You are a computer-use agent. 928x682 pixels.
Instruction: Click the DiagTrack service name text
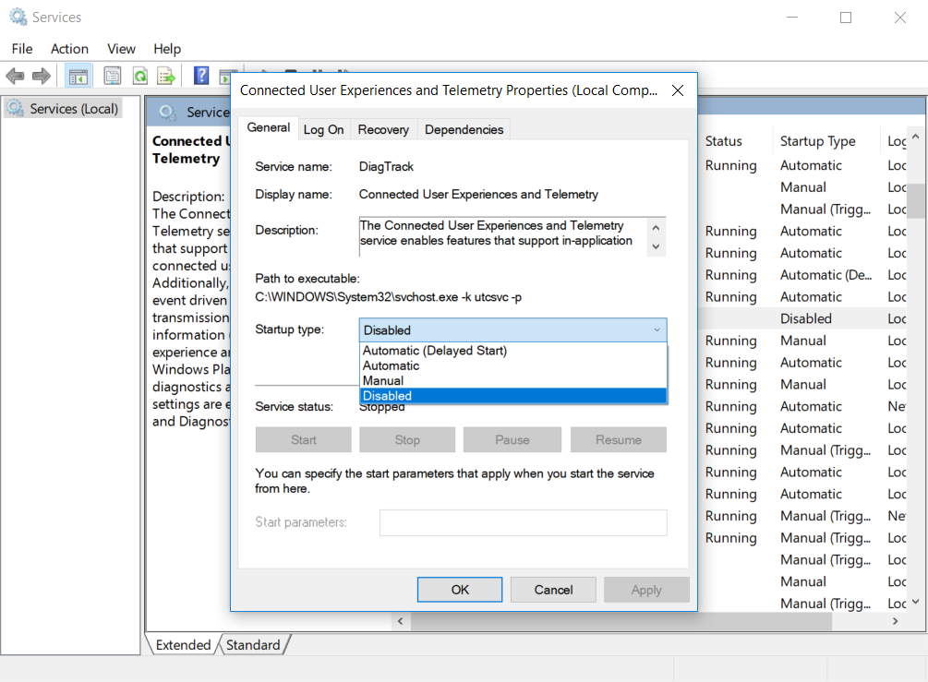coord(386,167)
